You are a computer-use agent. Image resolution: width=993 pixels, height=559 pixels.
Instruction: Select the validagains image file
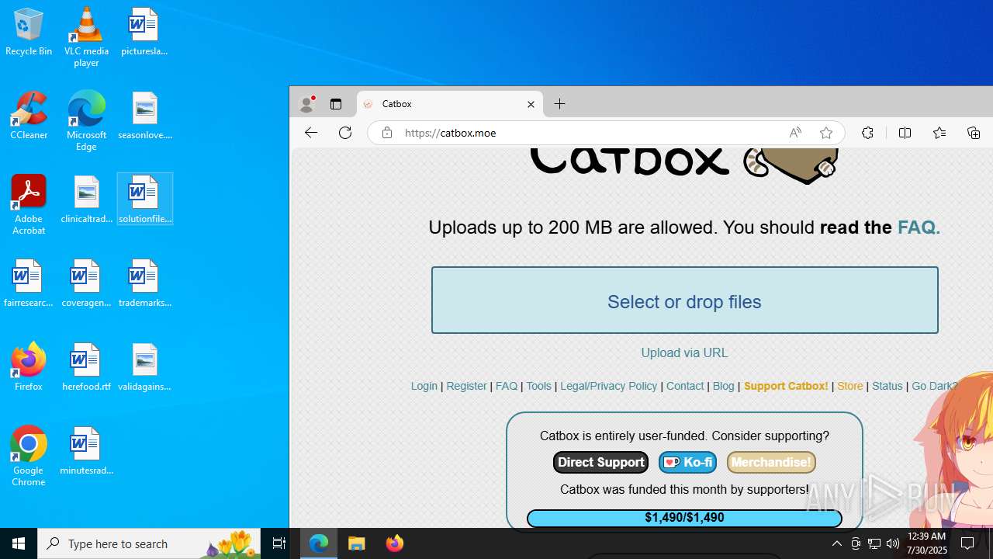pos(144,366)
